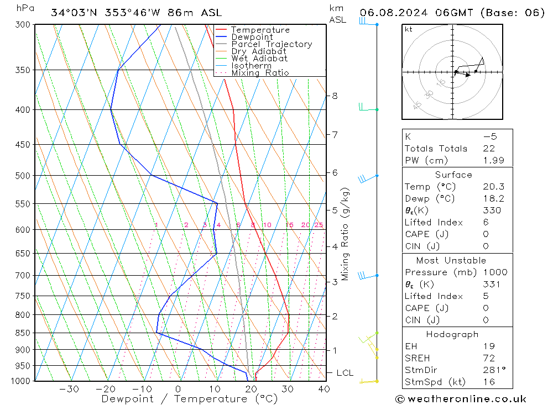553x405 pixels.
Task: Click the km ASL axis label
Action: 337,14
